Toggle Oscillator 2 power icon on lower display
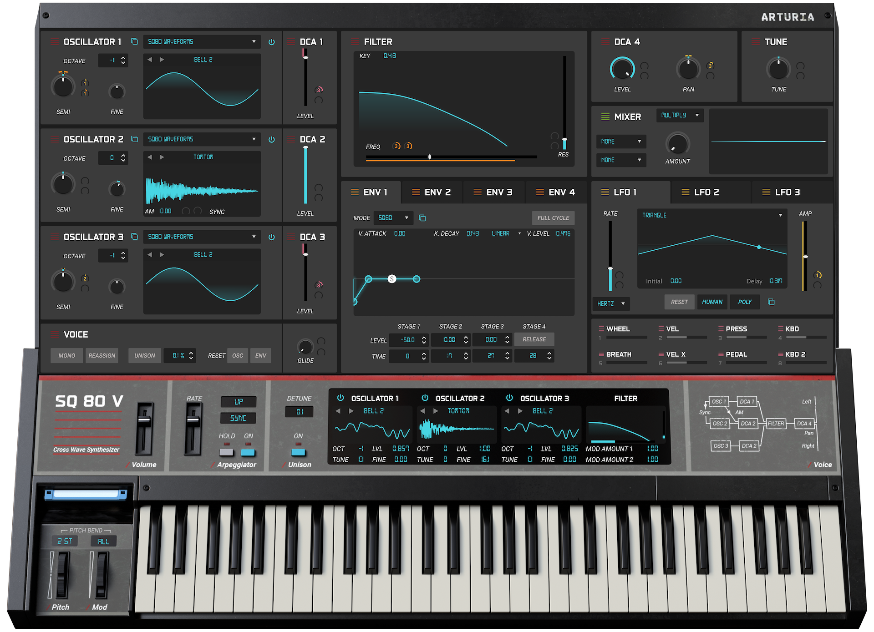Image resolution: width=874 pixels, height=632 pixels. click(425, 398)
